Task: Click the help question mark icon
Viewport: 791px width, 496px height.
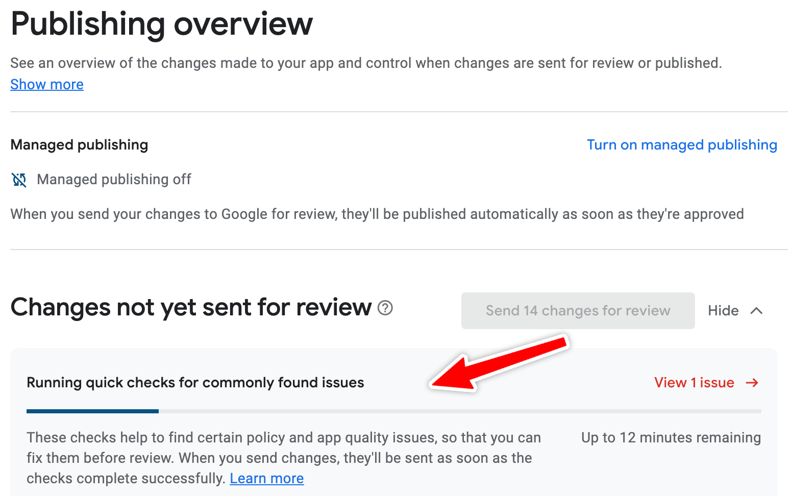Action: click(385, 308)
